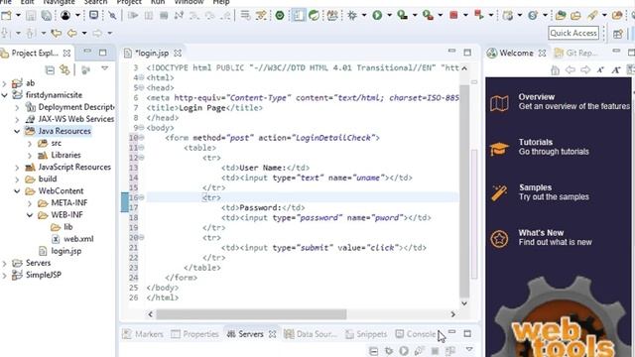Open the What's New link
The image size is (635, 357).
tap(541, 233)
